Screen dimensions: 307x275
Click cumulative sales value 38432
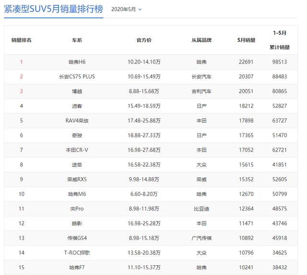coord(280,267)
